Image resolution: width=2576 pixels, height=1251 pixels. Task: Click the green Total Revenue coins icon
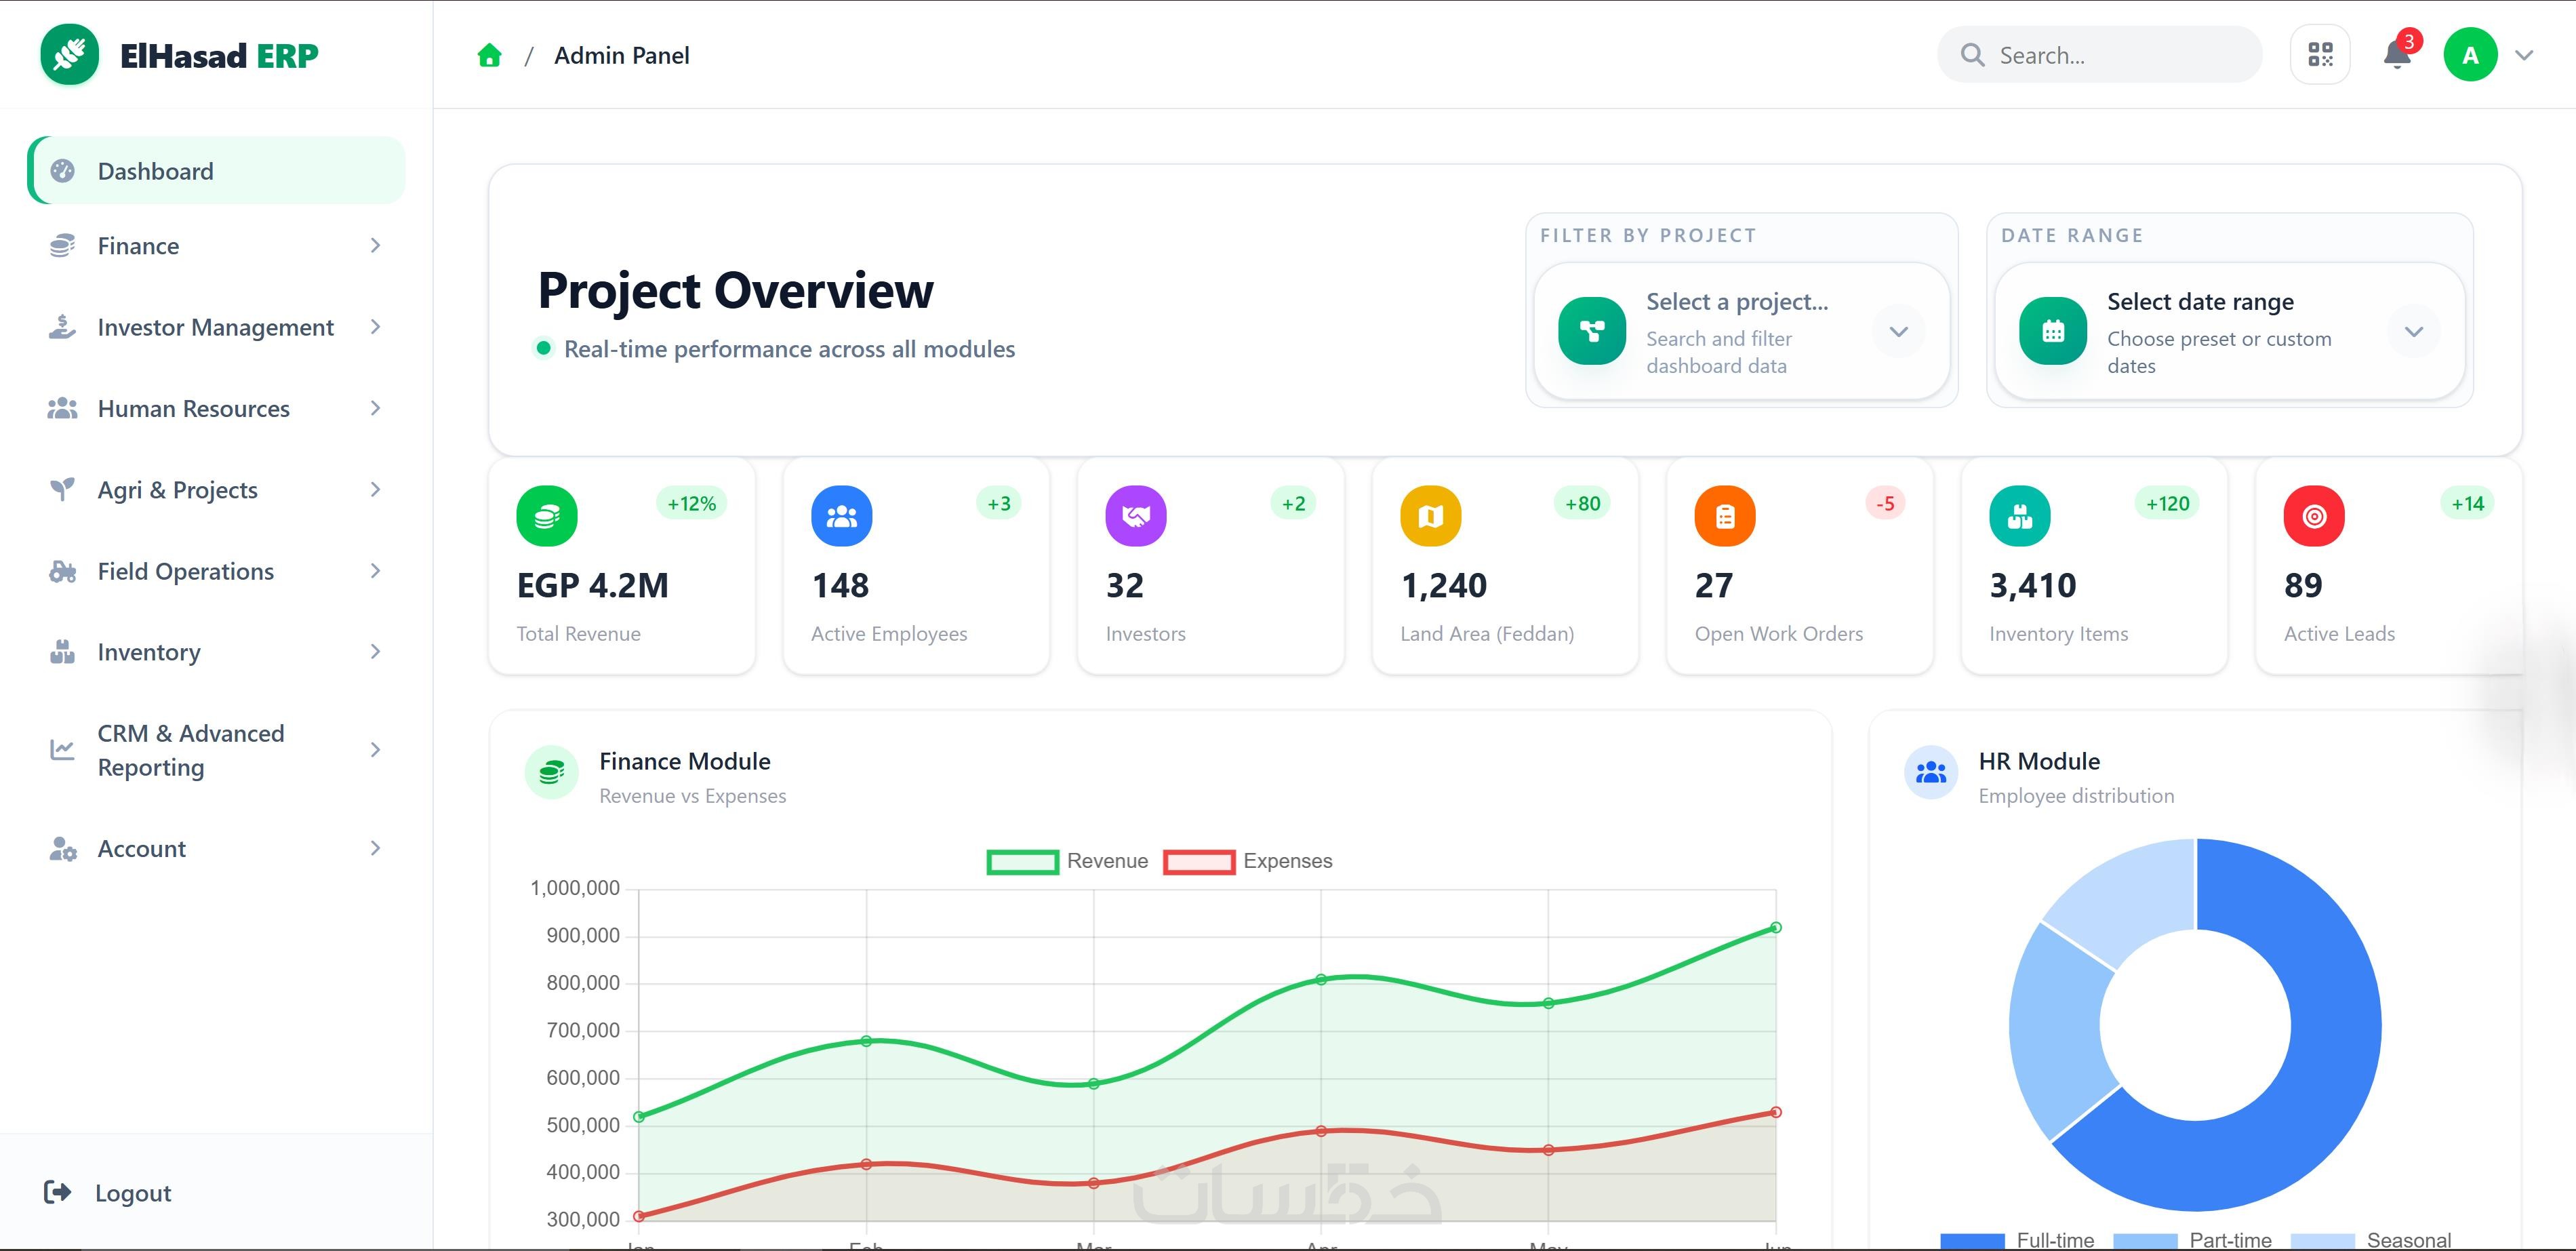click(546, 516)
